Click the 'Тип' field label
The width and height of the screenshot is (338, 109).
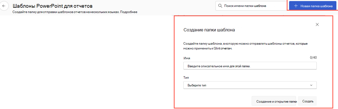(186, 77)
